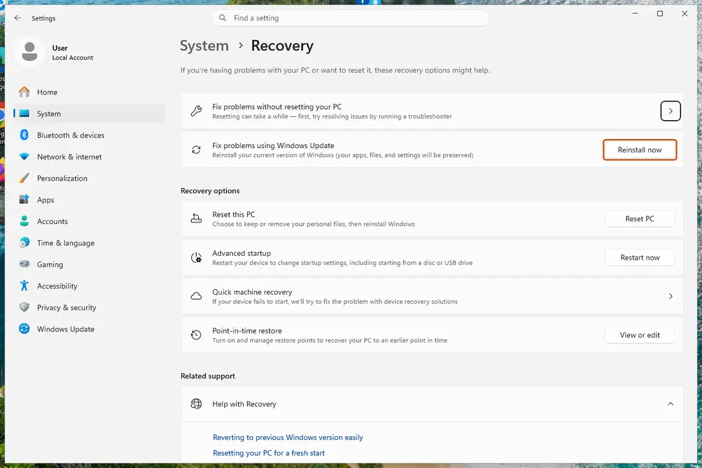Open Bluetooth & devices settings
The width and height of the screenshot is (702, 468).
pos(71,135)
